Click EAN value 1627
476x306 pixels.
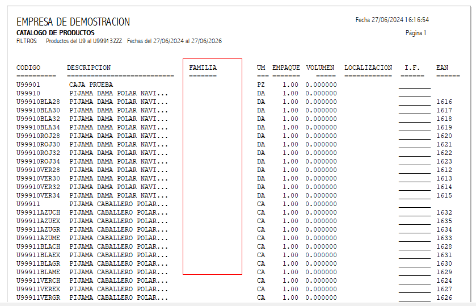click(x=444, y=289)
